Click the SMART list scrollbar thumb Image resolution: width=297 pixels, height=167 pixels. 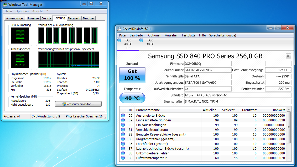289,127
